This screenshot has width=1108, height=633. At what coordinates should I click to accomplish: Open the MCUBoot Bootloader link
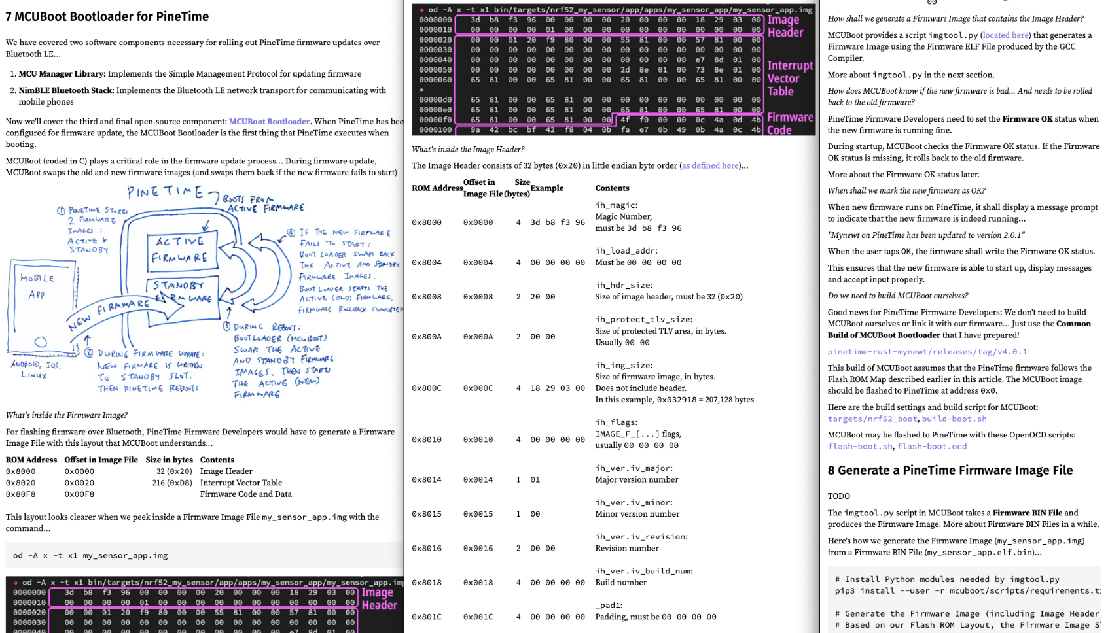(x=269, y=122)
